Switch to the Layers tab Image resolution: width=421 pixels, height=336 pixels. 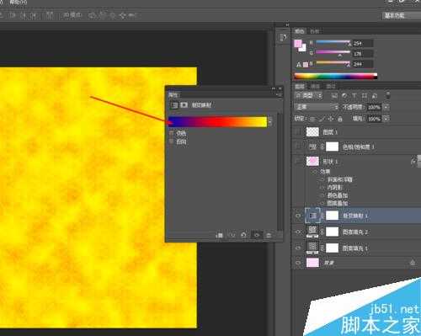pos(300,86)
